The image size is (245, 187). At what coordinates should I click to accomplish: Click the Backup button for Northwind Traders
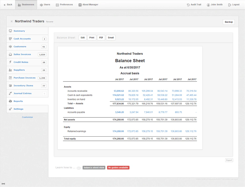(229, 22)
